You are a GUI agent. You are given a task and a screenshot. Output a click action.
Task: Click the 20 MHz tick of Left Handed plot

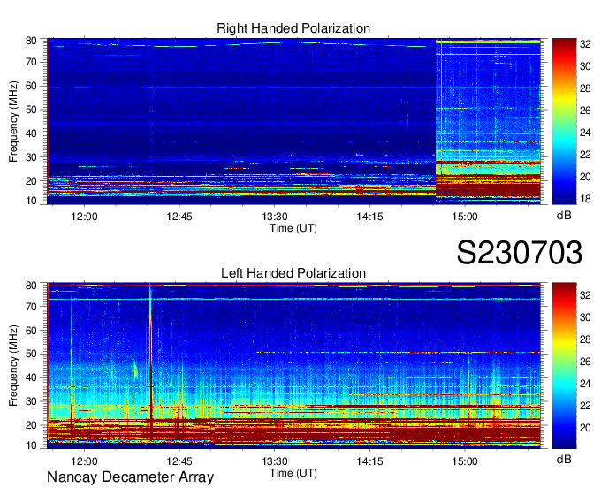(x=31, y=425)
